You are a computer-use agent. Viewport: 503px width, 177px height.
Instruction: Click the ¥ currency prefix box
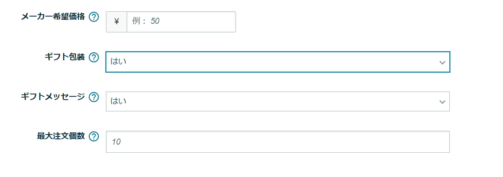coord(117,21)
